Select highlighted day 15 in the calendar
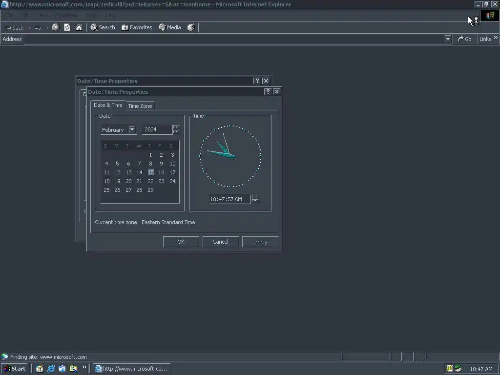 150,172
